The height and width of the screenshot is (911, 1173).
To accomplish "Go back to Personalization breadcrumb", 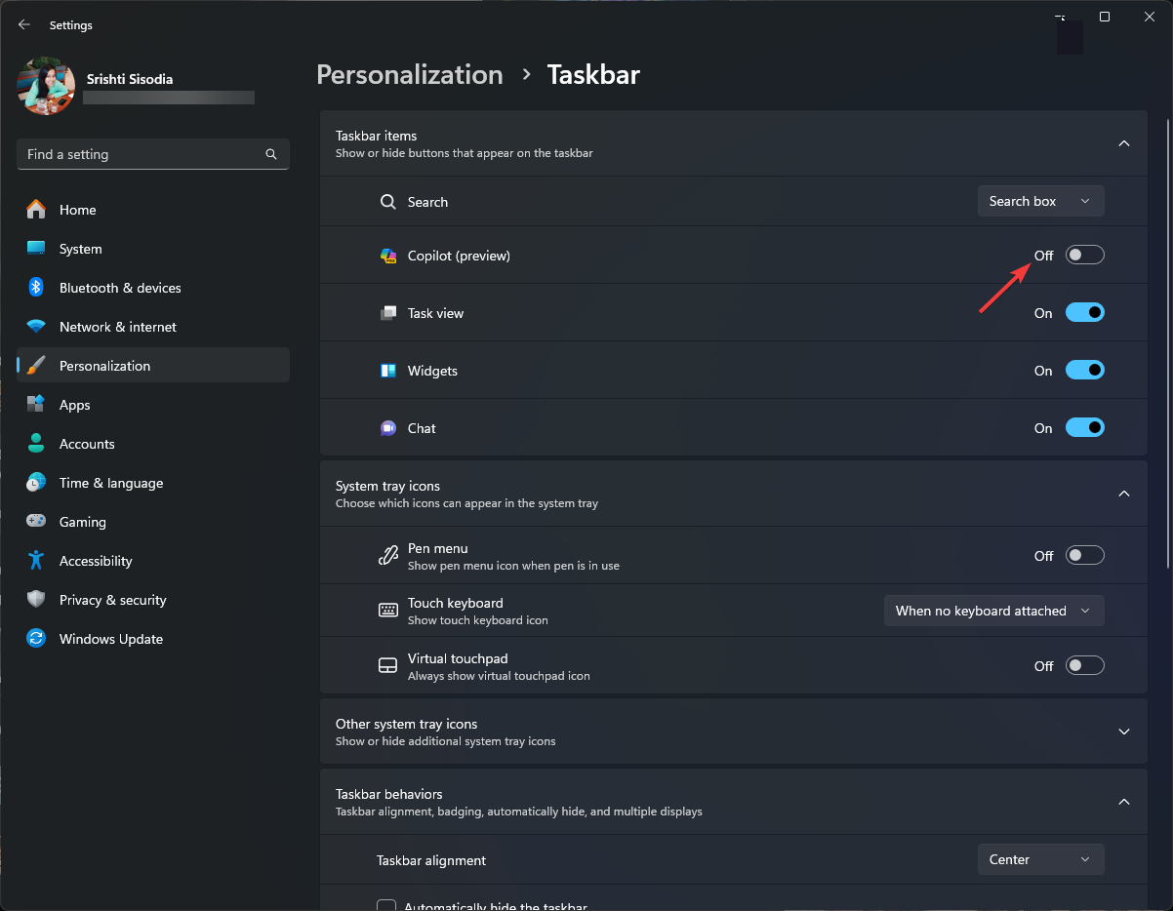I will [410, 75].
